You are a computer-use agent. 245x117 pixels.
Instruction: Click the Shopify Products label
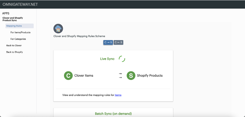pyautogui.click(x=150, y=75)
